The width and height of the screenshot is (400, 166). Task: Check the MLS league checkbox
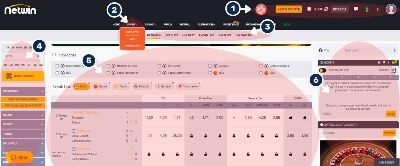coord(57,73)
